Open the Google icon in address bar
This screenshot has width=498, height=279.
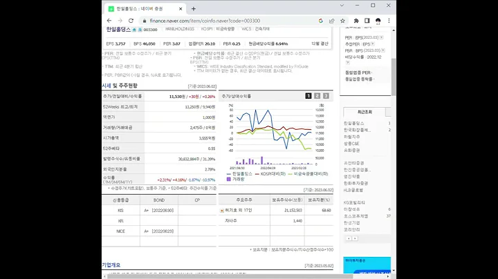[321, 21]
